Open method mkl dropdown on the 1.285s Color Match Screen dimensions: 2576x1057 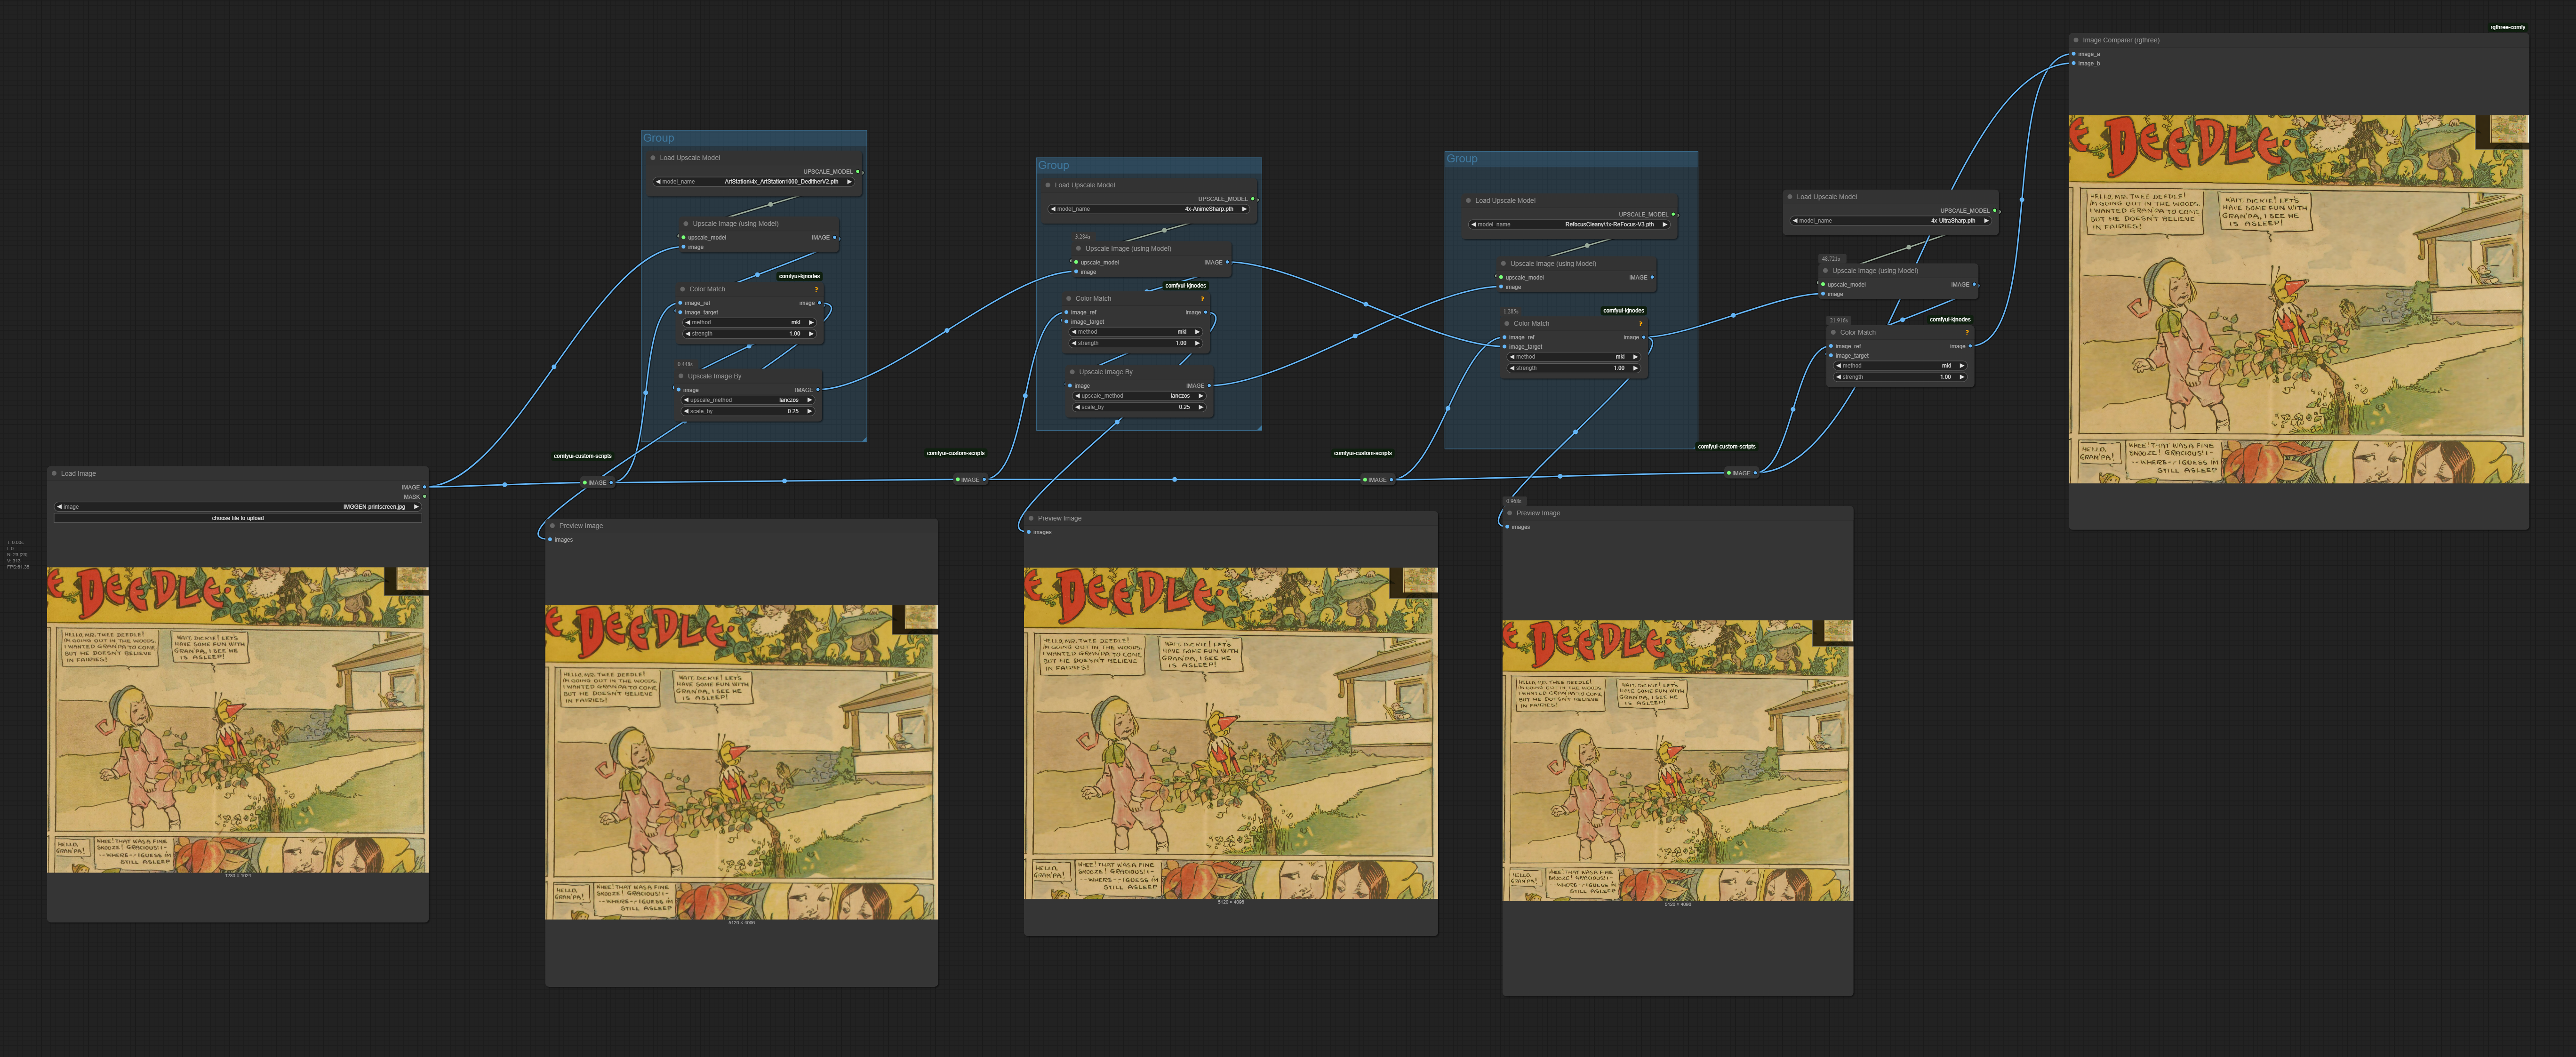tap(1574, 357)
